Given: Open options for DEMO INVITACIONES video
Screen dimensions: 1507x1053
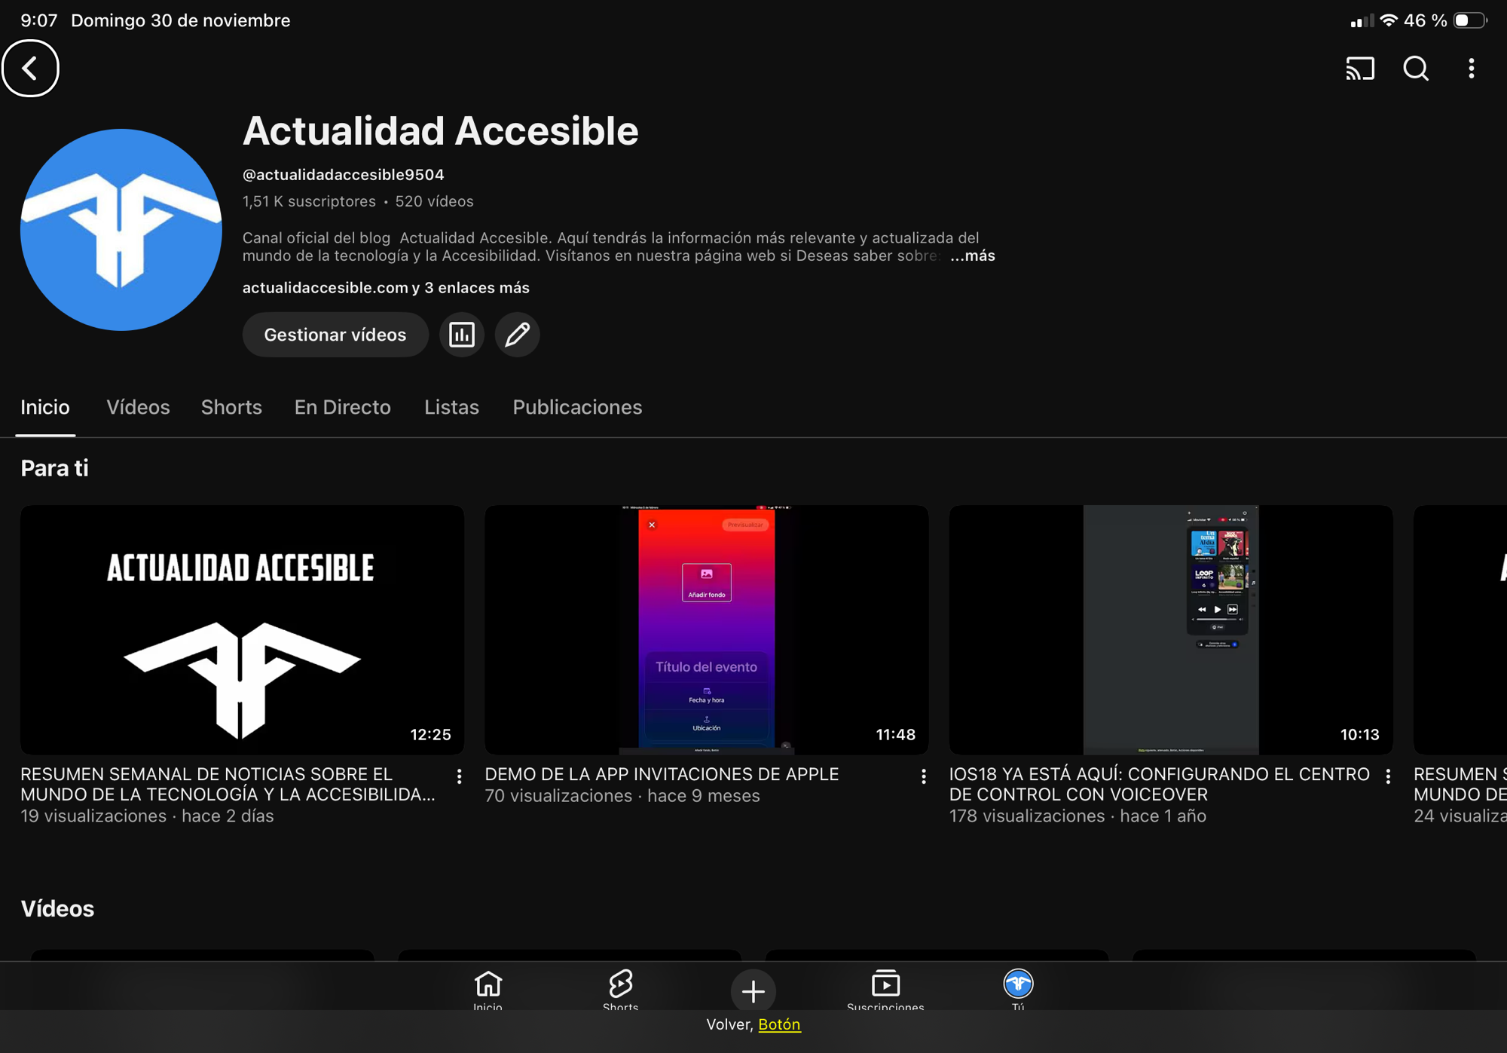Looking at the screenshot, I should [x=923, y=776].
